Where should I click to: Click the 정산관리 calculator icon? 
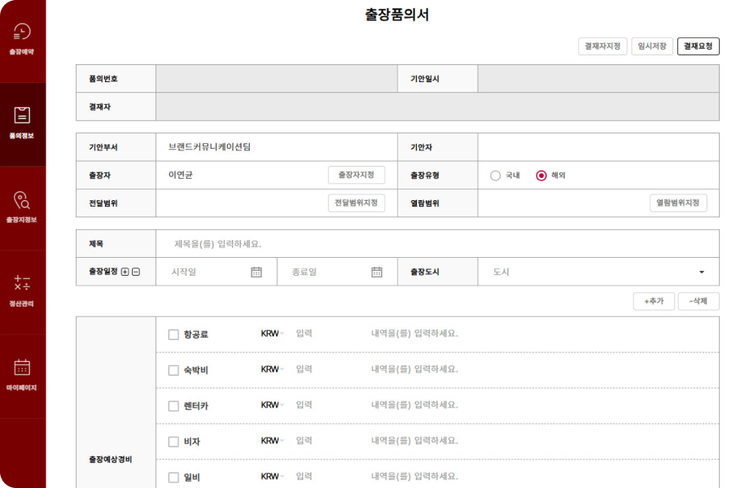point(22,283)
